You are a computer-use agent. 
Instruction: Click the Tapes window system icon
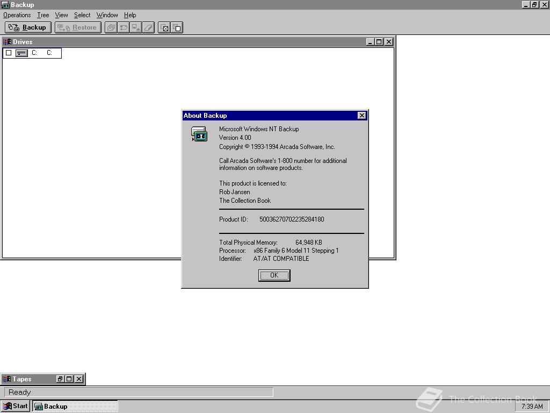[x=6, y=379]
